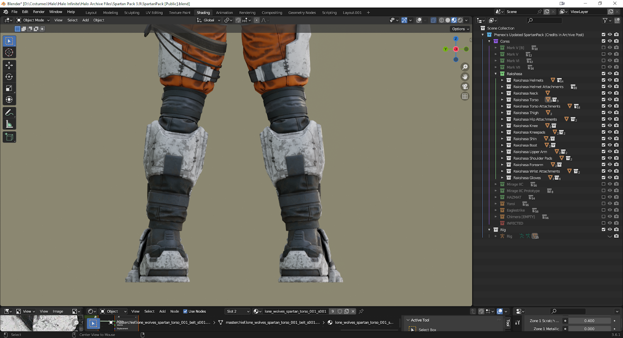Screen dimensions: 623x338
Task: Select the Rotate tool
Action: click(x=9, y=77)
